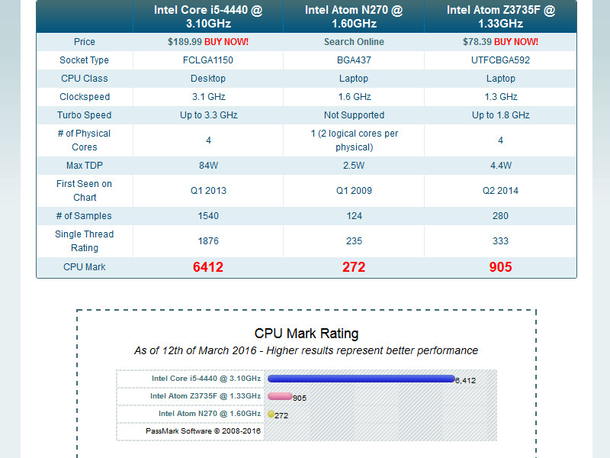Click the 1.3 GHz clockspeed cell
Image resolution: width=610 pixels, height=458 pixels.
[x=501, y=97]
